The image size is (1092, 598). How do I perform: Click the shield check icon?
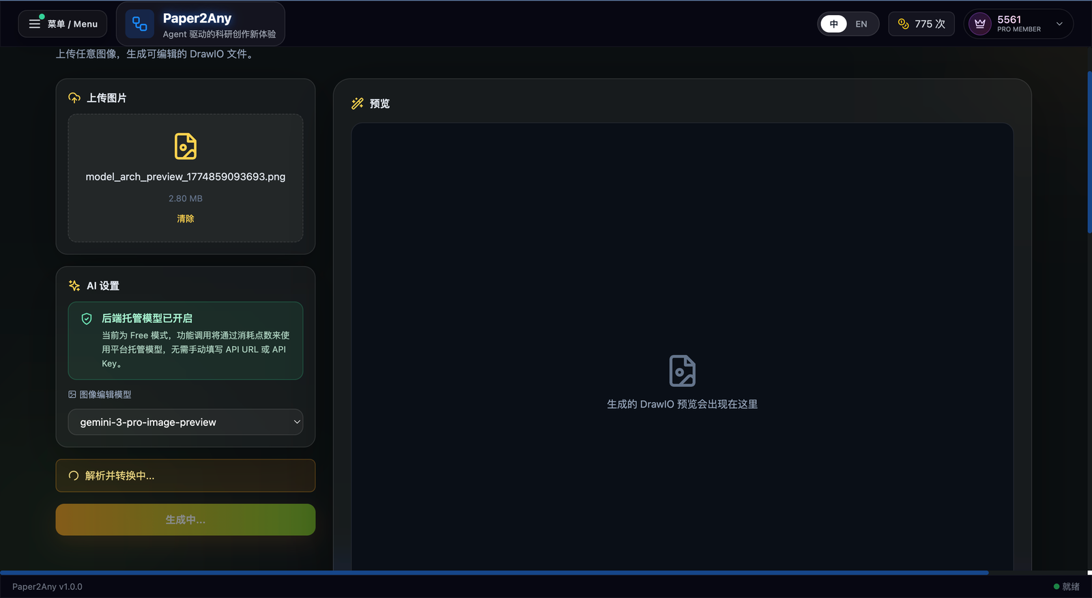click(x=87, y=319)
